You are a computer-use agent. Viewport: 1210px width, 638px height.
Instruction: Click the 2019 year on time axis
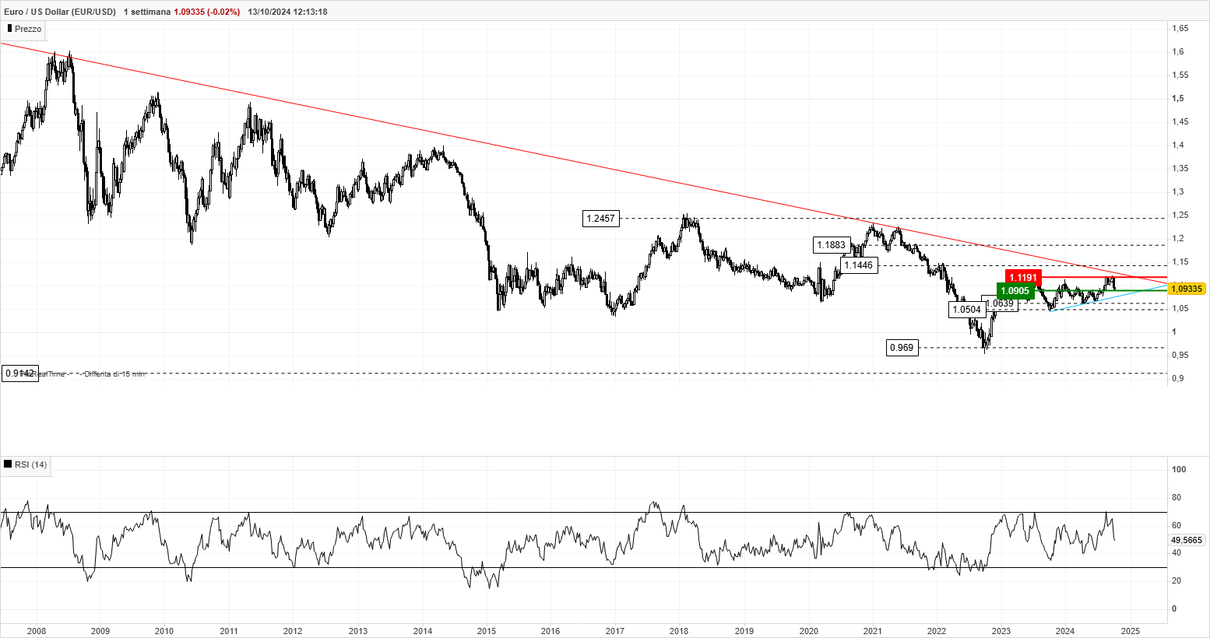(x=744, y=631)
